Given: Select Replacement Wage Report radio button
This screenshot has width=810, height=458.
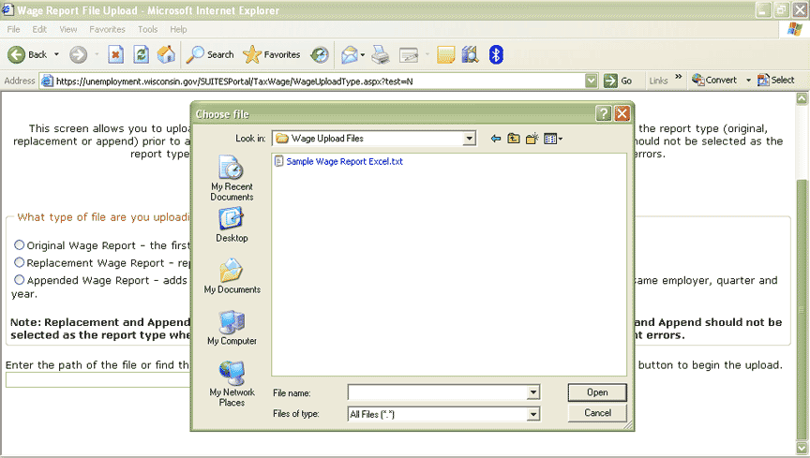Looking at the screenshot, I should click(20, 263).
